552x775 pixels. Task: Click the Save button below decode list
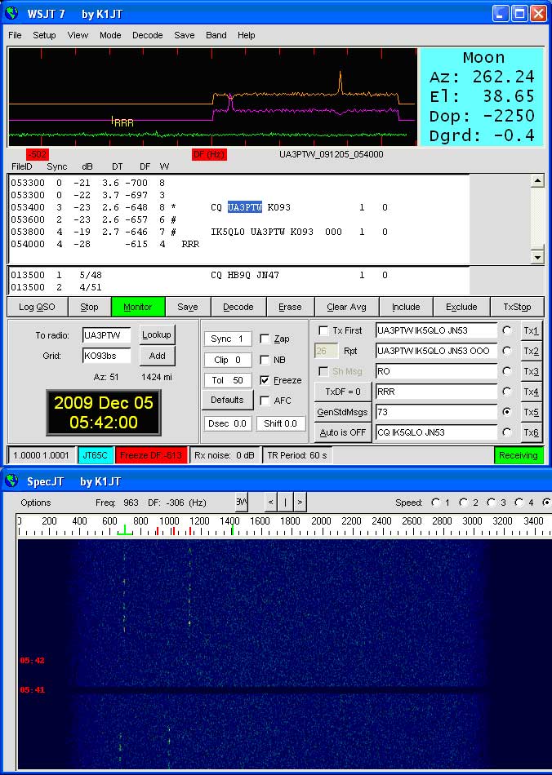tap(188, 307)
